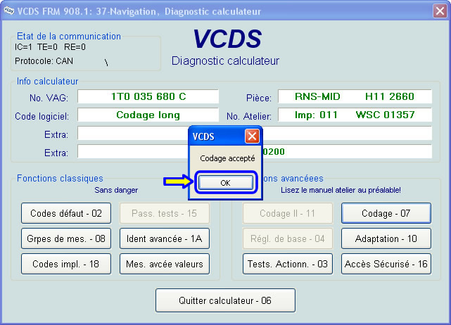Click the VCDS icon in the title bar

click(x=9, y=11)
